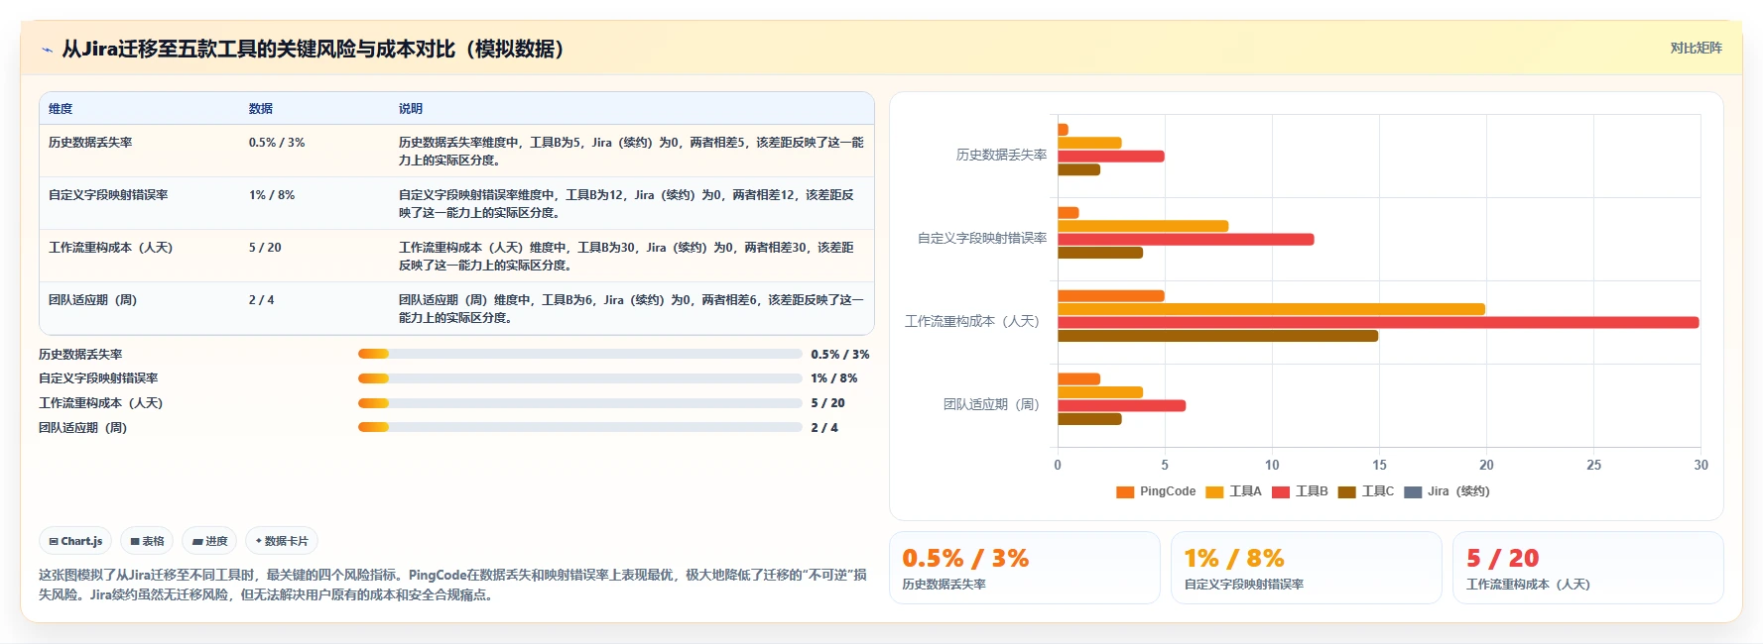Click the 说明 column header
This screenshot has width=1763, height=644.
(411, 109)
